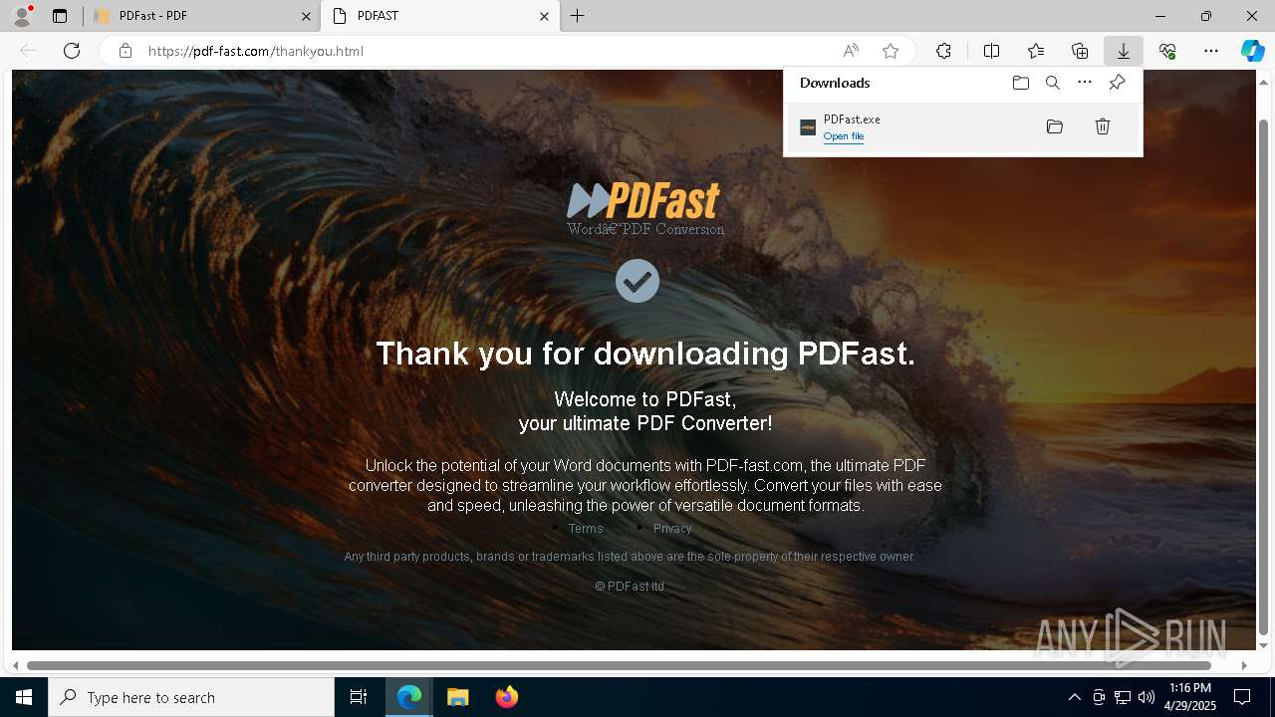The image size is (1275, 717).
Task: Open More options in Downloads panel
Action: point(1085,83)
